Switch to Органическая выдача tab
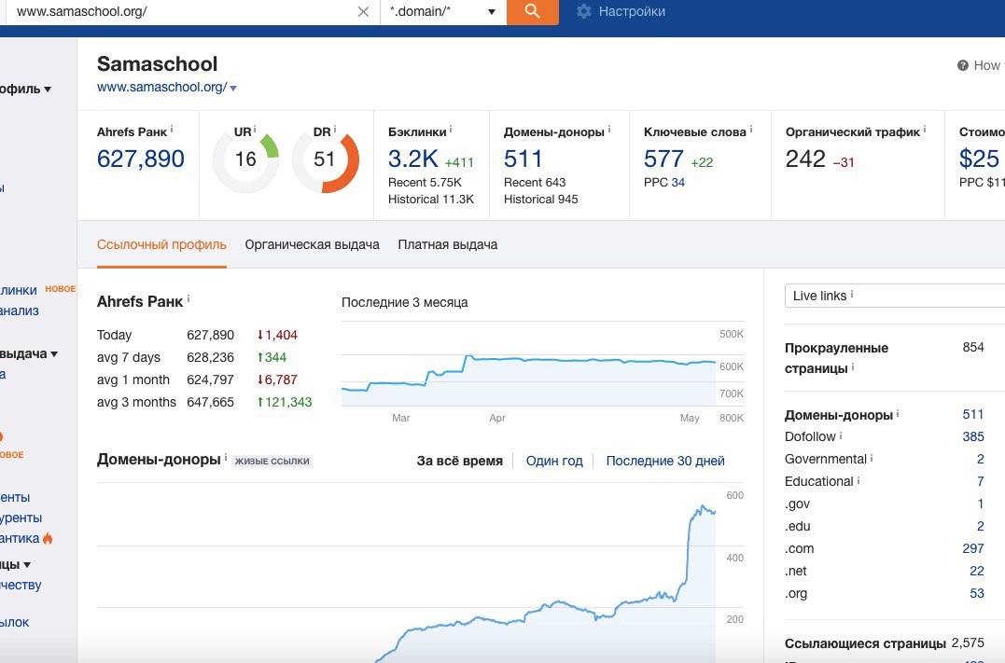 point(313,244)
